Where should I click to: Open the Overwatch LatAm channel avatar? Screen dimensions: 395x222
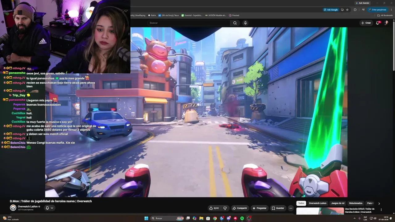13,208
